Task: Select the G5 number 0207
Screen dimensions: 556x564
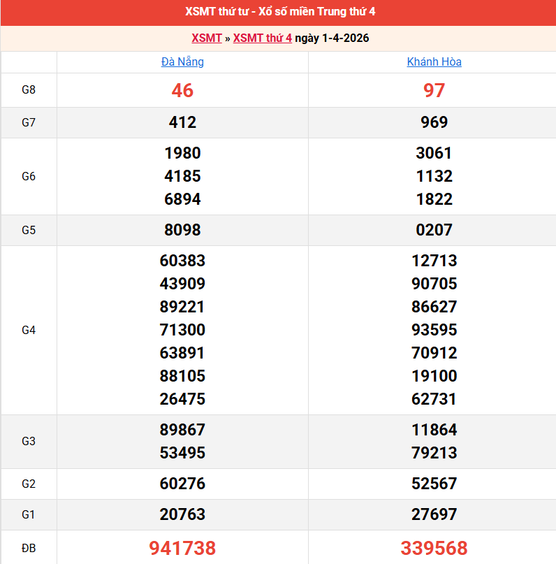Action: pos(434,230)
